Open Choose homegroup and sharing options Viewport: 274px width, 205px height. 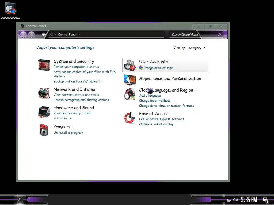click(x=81, y=100)
